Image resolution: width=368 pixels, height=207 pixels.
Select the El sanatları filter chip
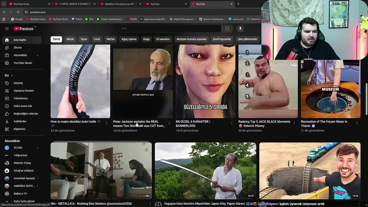click(163, 39)
